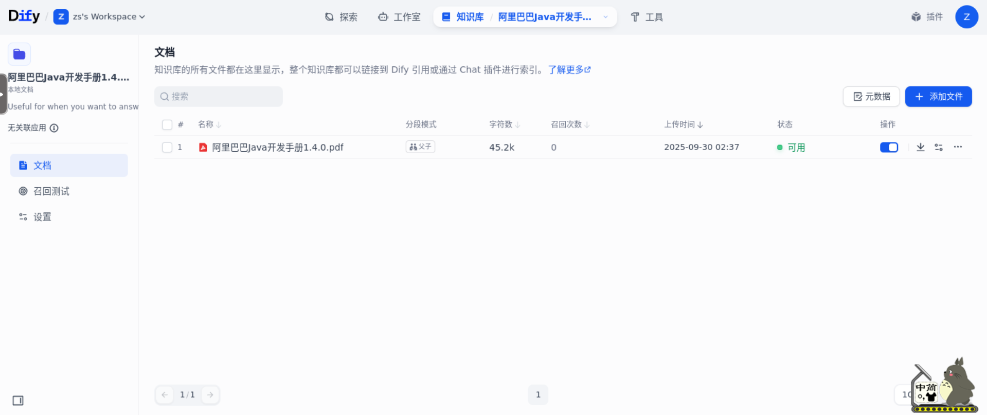The height and width of the screenshot is (415, 987).
Task: Sort by 上传时间 column
Action: 684,124
